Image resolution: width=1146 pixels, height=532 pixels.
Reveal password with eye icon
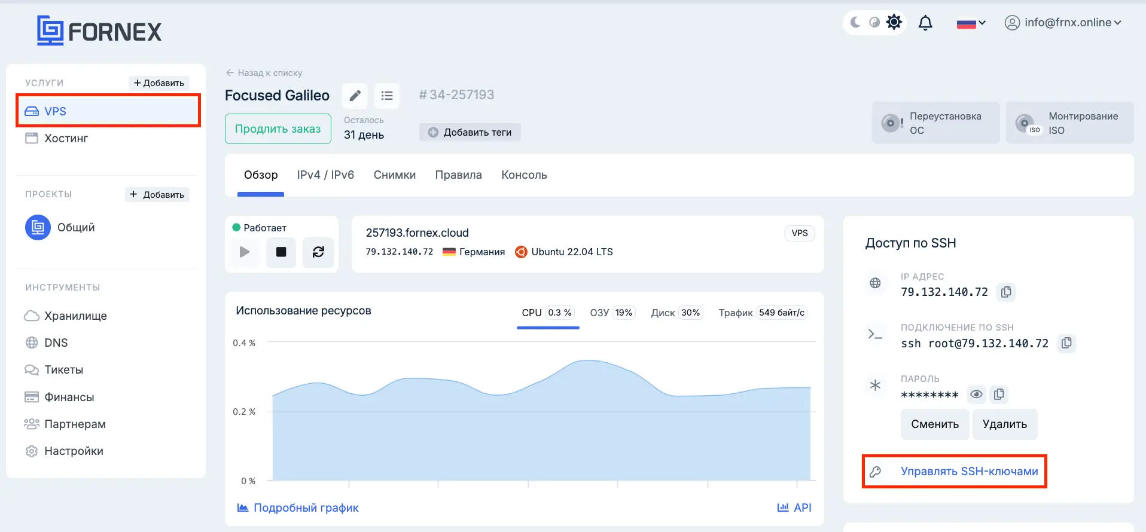976,394
